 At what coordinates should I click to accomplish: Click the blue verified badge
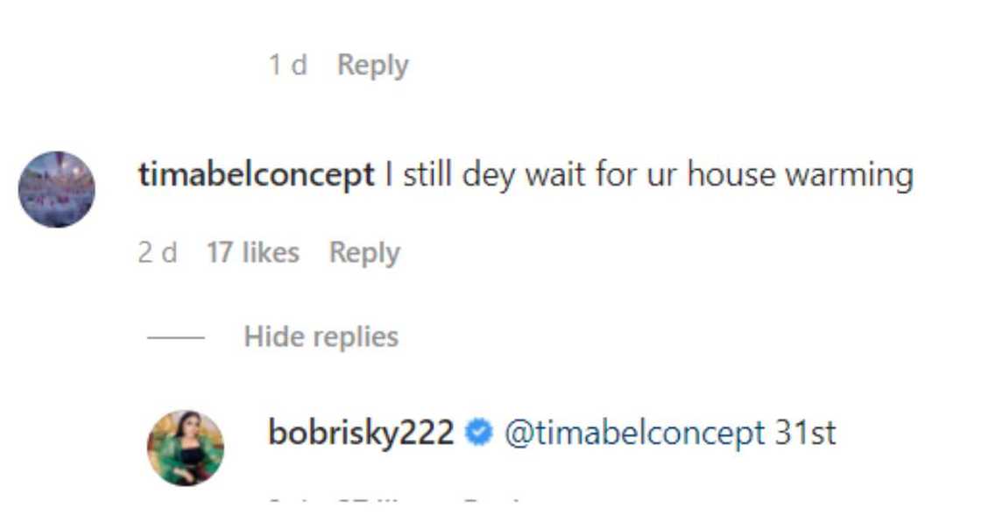point(479,434)
